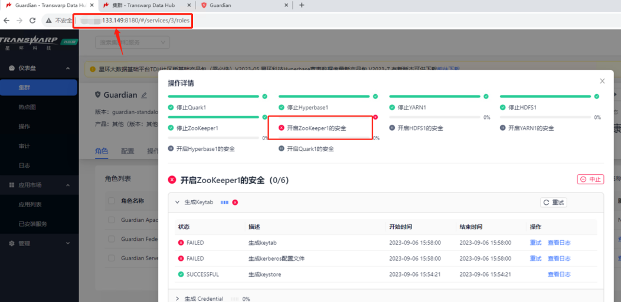Click the red failed icon beside 生成Keytab
Viewport: 621px width, 302px height.
(x=235, y=202)
